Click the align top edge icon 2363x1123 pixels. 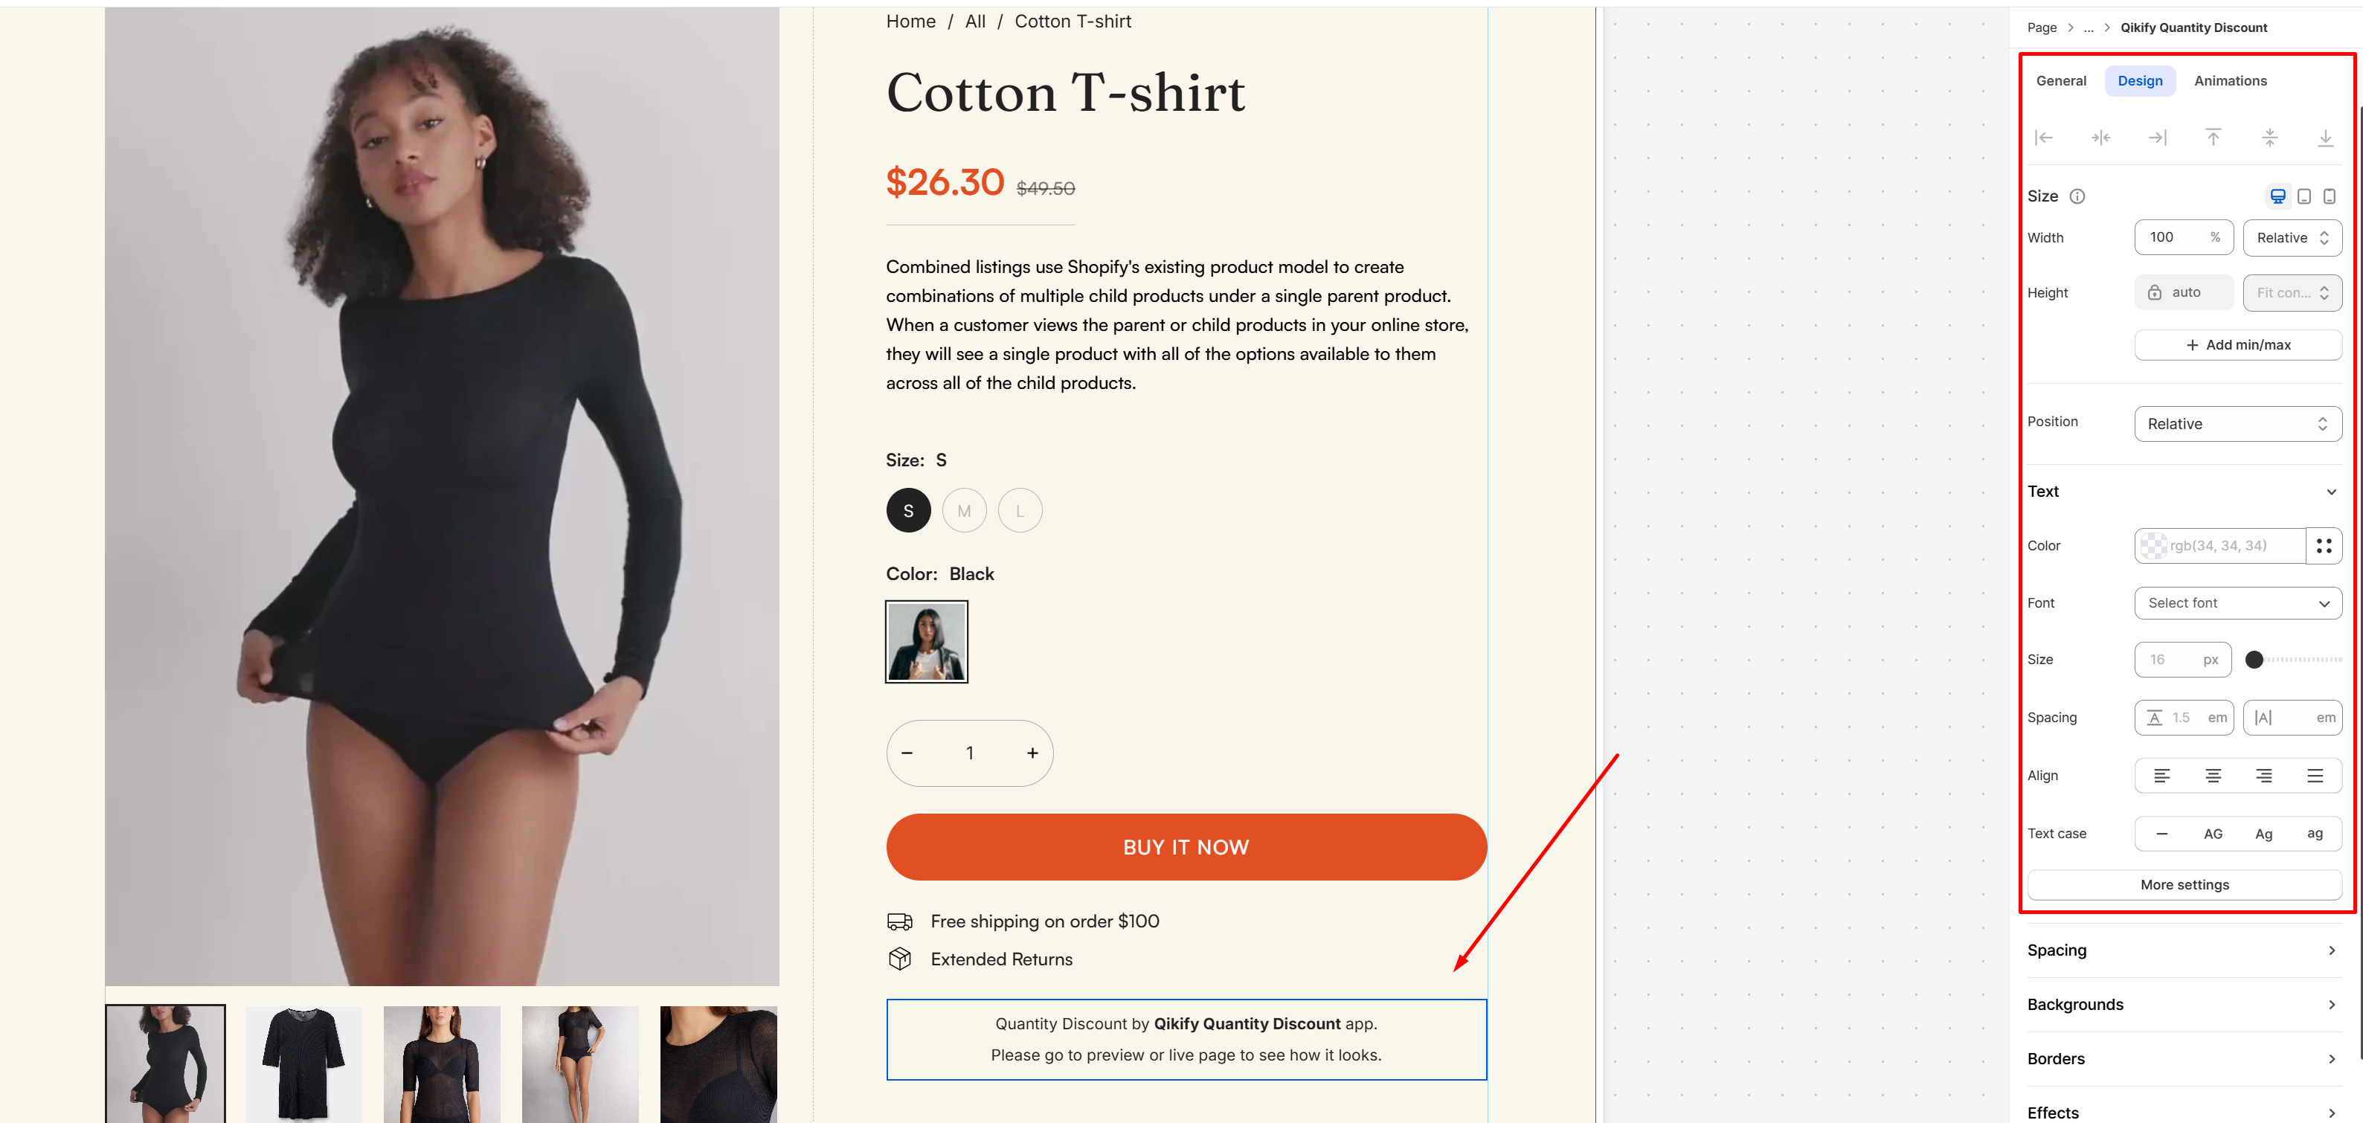[2213, 138]
